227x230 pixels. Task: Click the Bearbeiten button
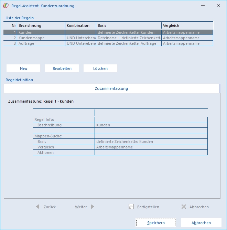[x=62, y=69]
